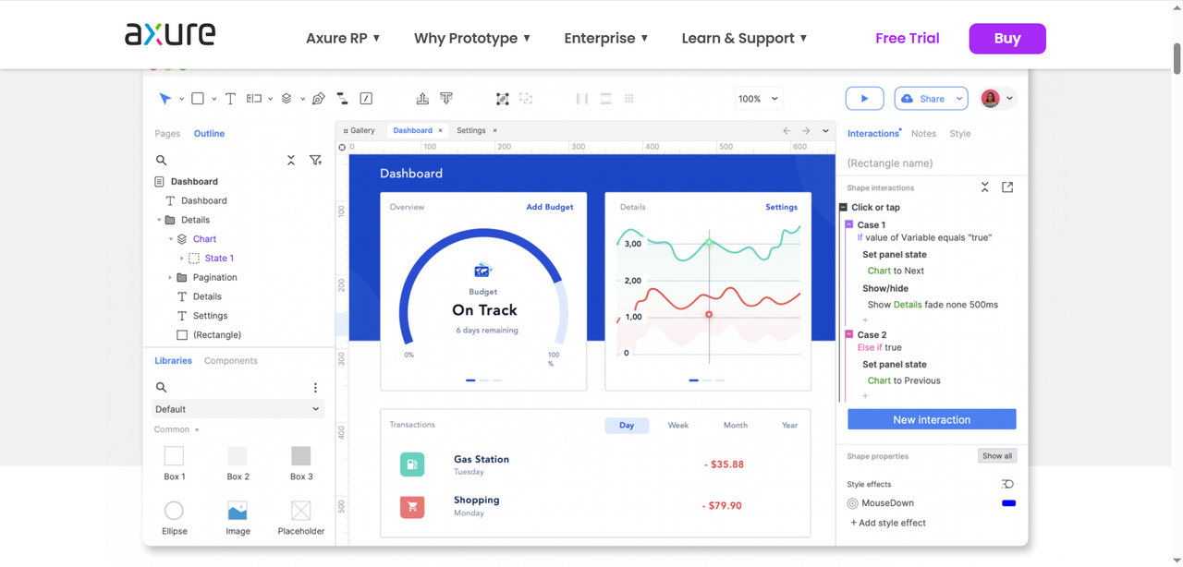Select the Text tool in the toolbar
The image size is (1183, 567).
click(230, 99)
